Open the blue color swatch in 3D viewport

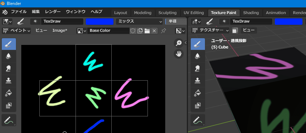tap(288, 22)
